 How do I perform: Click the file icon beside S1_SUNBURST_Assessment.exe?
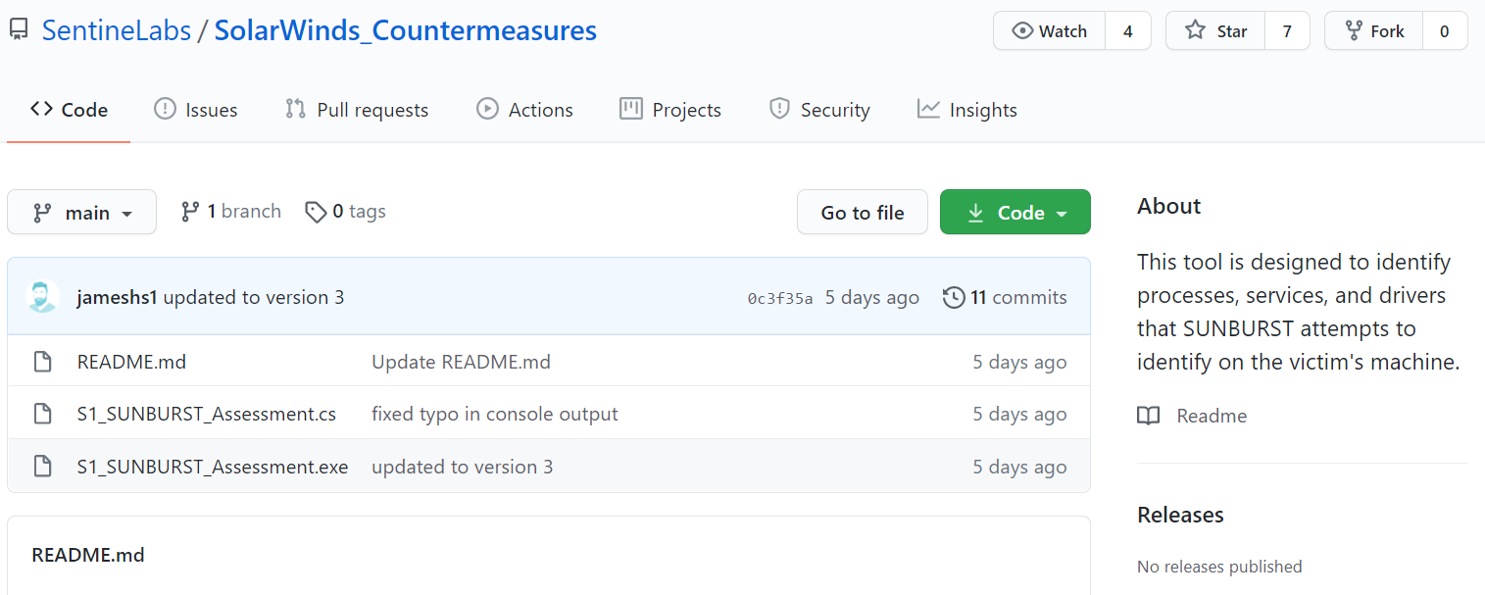point(42,467)
